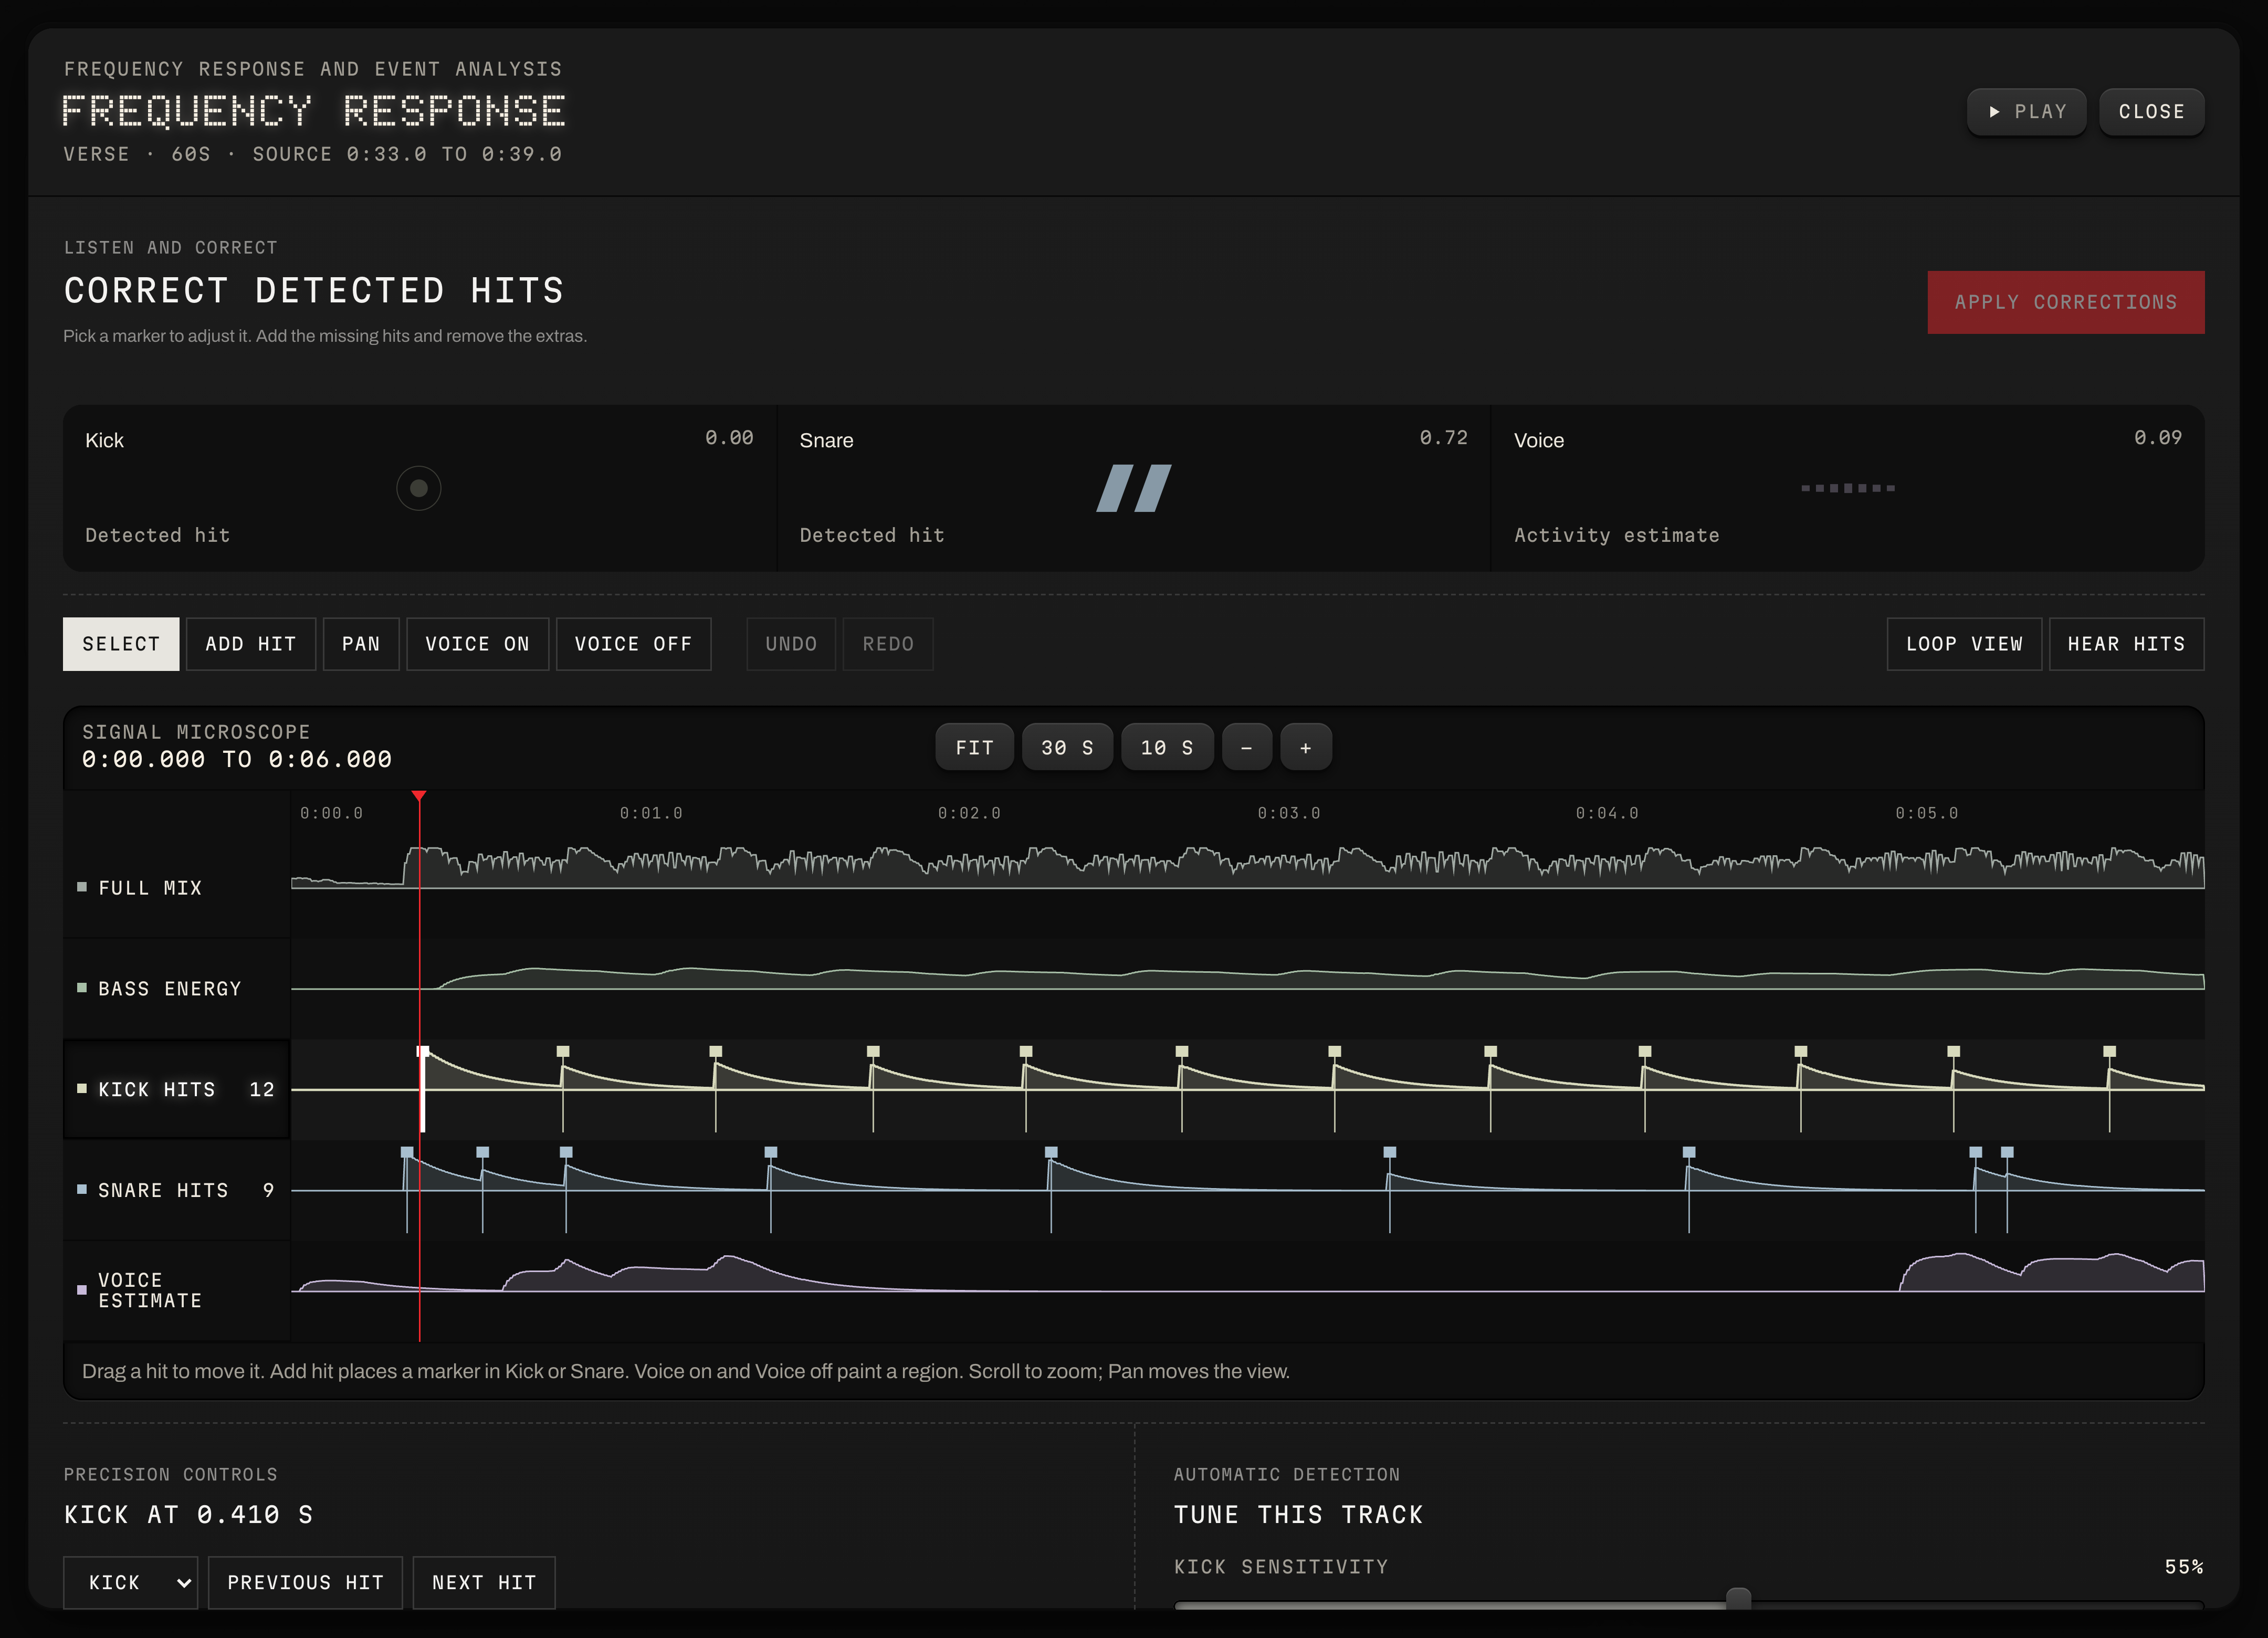Select the fourth snare hit marker
The height and width of the screenshot is (1638, 2268).
771,1153
